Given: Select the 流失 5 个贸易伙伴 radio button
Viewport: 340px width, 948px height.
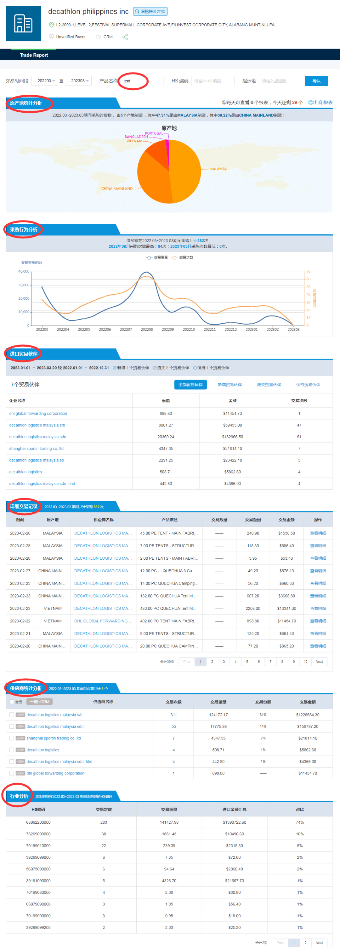Looking at the screenshot, I should [155, 368].
